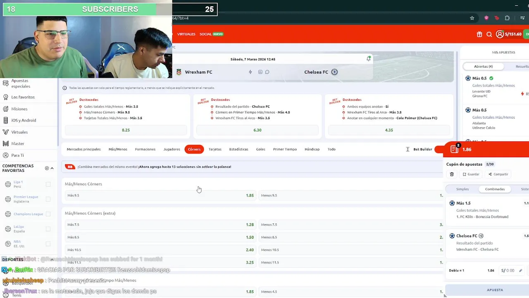Switch to Mercados principales tab
This screenshot has width=529, height=298.
pos(83,149)
